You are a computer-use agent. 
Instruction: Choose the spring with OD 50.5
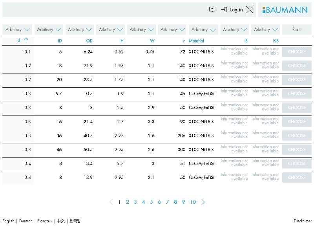click(297, 150)
